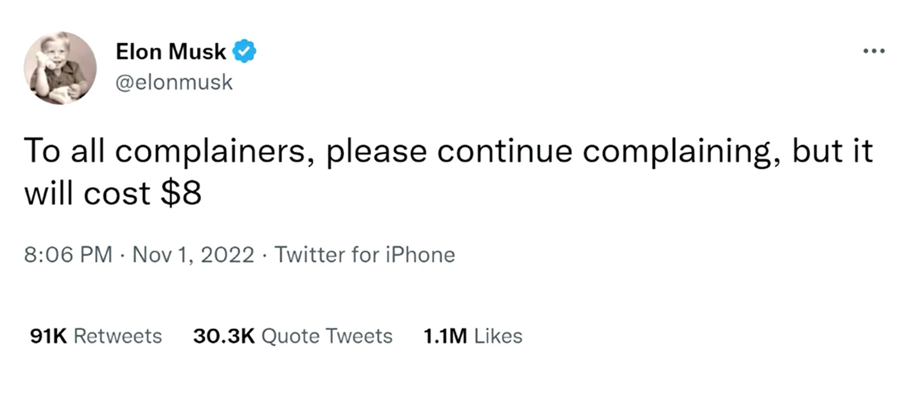
Task: Open the Retweets list label
Action: coord(117,336)
